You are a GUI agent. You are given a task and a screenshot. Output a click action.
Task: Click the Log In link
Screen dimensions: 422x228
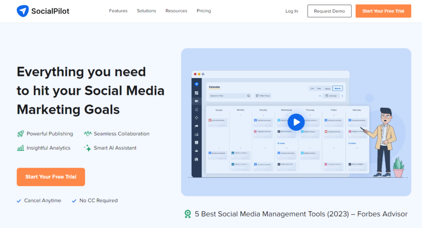[x=292, y=11]
